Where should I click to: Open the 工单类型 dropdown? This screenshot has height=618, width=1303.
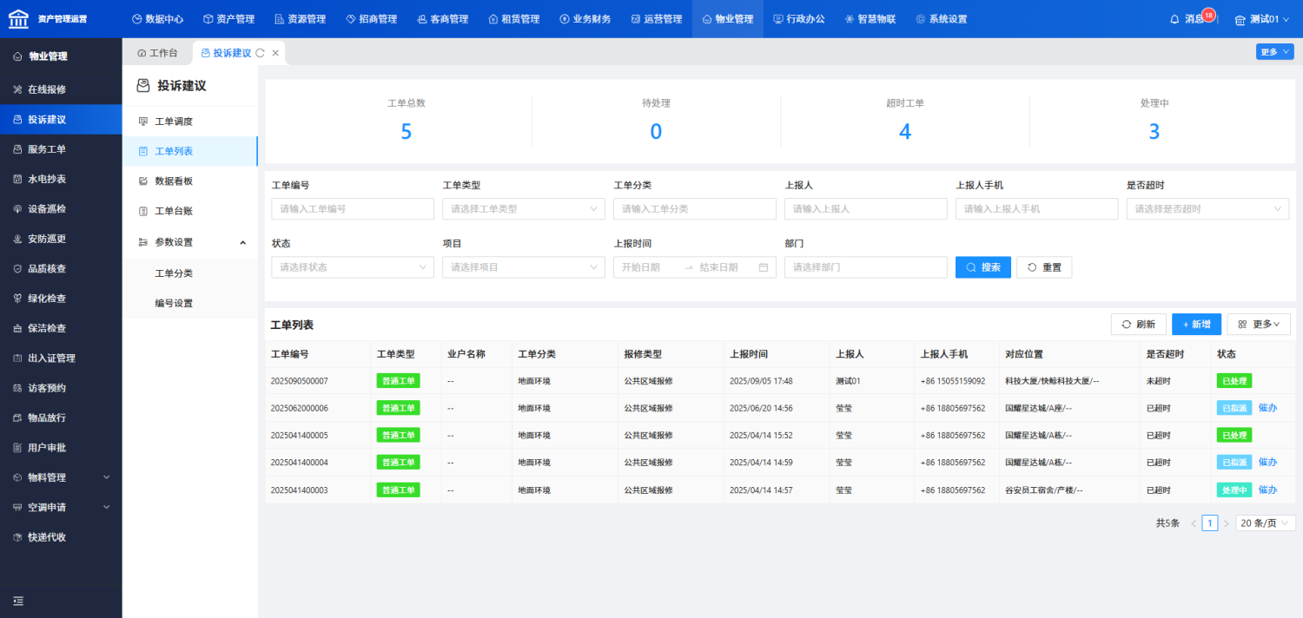pos(524,209)
